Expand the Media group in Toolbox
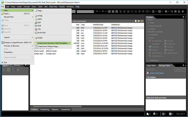 click(148, 29)
